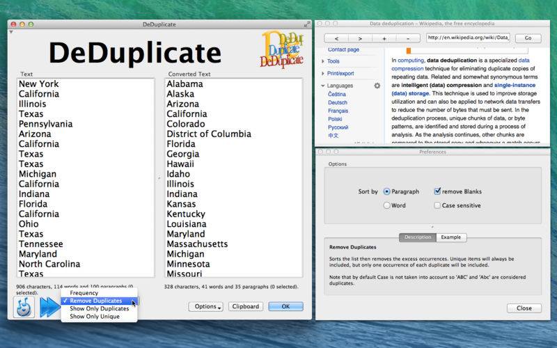557x348 pixels.
Task: Click the blue double-arrow convert icon
Action: coord(49,308)
